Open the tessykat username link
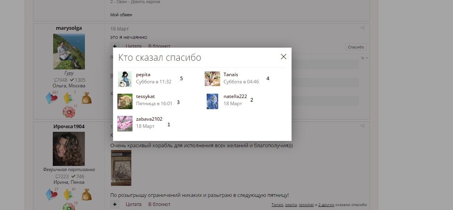Screen dimensions: 453x210 point(145,96)
